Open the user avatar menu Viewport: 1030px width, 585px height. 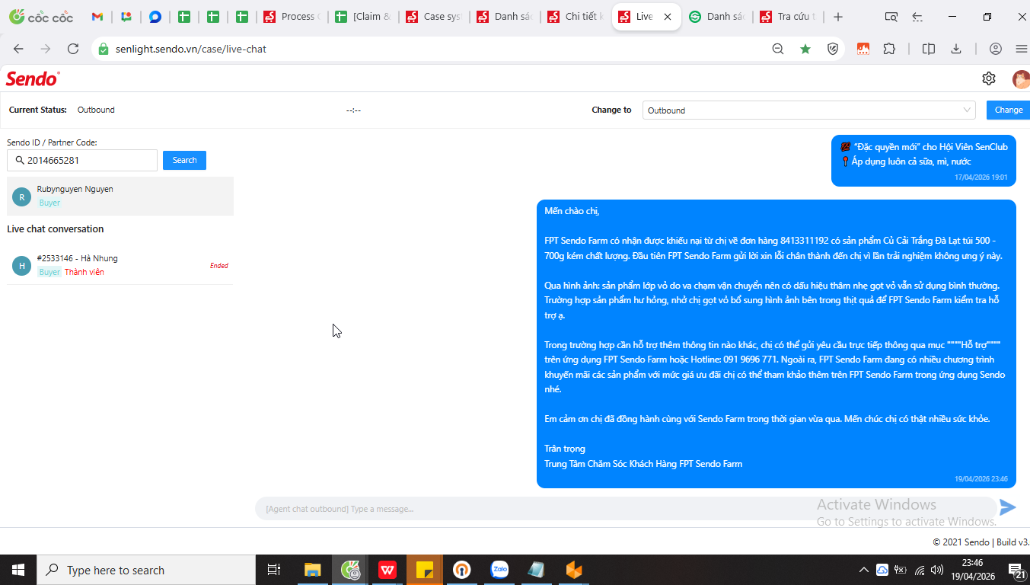point(1021,78)
